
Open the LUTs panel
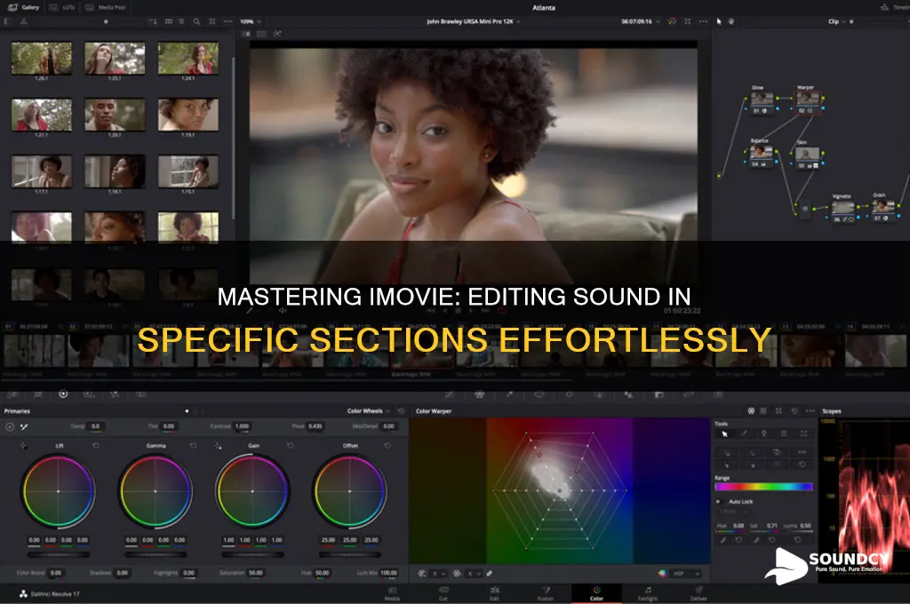63,7
